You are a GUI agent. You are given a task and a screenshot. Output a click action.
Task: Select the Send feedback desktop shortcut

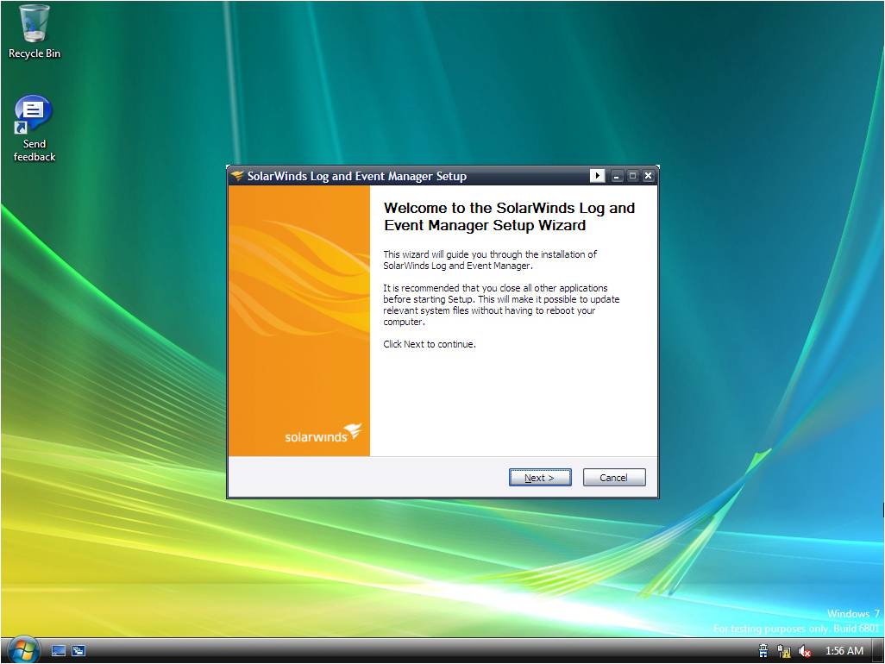[x=34, y=129]
